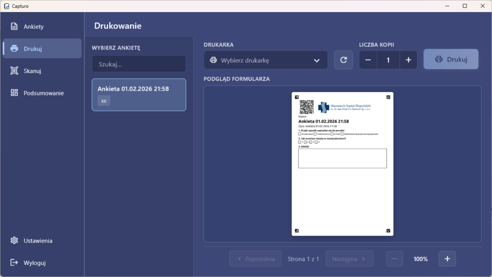Click the cc tag on survey card
Screen dimensions: 492x277
coord(104,101)
